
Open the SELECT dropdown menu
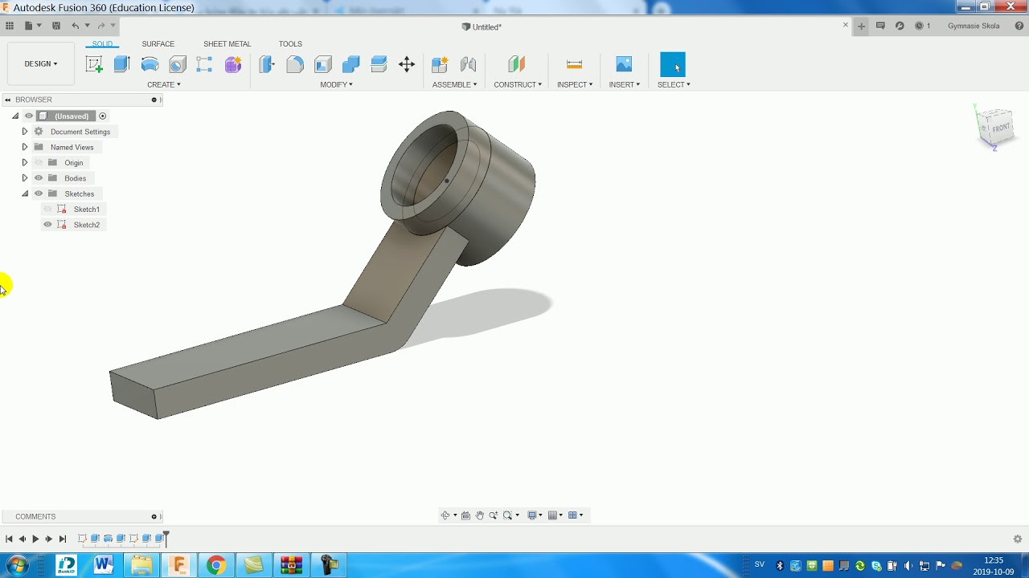click(674, 84)
